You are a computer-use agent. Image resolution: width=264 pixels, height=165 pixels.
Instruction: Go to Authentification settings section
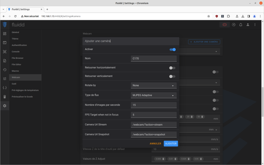(19, 45)
